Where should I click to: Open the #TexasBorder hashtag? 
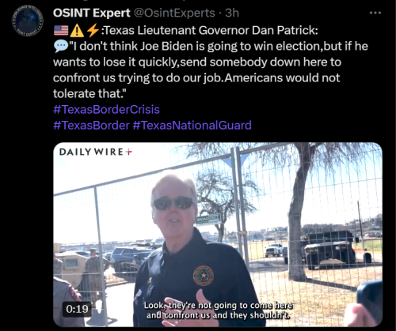click(x=91, y=126)
